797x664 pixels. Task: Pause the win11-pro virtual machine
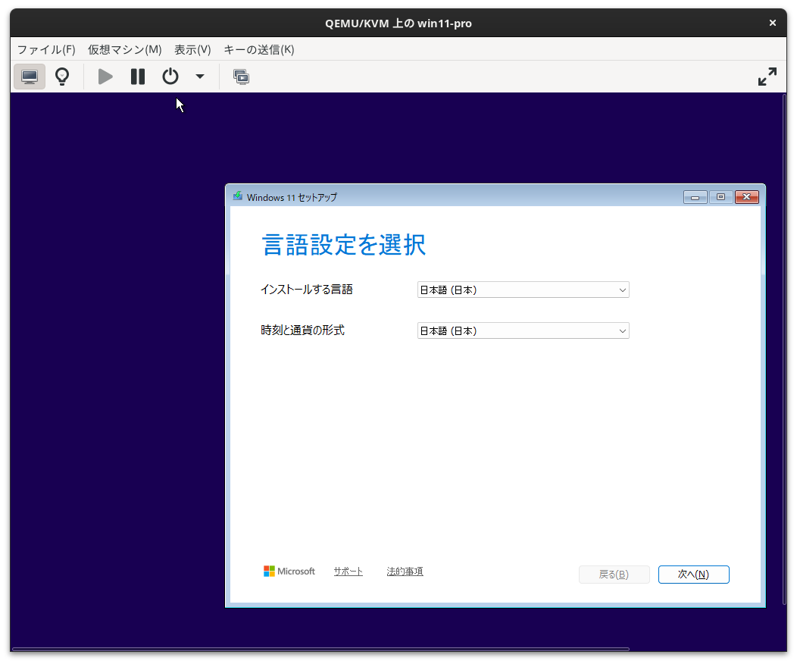coord(137,76)
